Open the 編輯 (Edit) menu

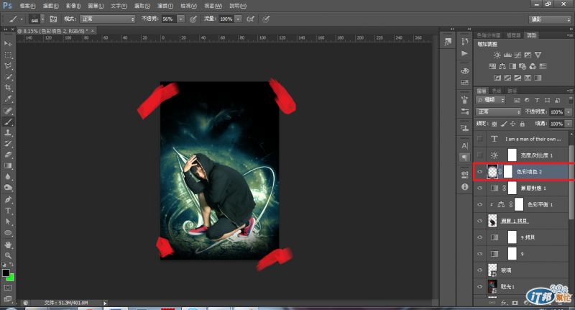click(x=50, y=6)
